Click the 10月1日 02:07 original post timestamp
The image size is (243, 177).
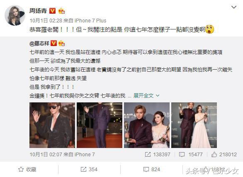pos(46,154)
